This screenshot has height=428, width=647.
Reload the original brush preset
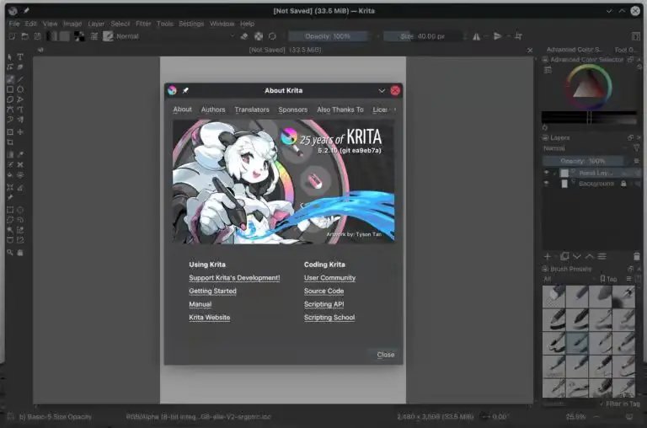click(272, 36)
